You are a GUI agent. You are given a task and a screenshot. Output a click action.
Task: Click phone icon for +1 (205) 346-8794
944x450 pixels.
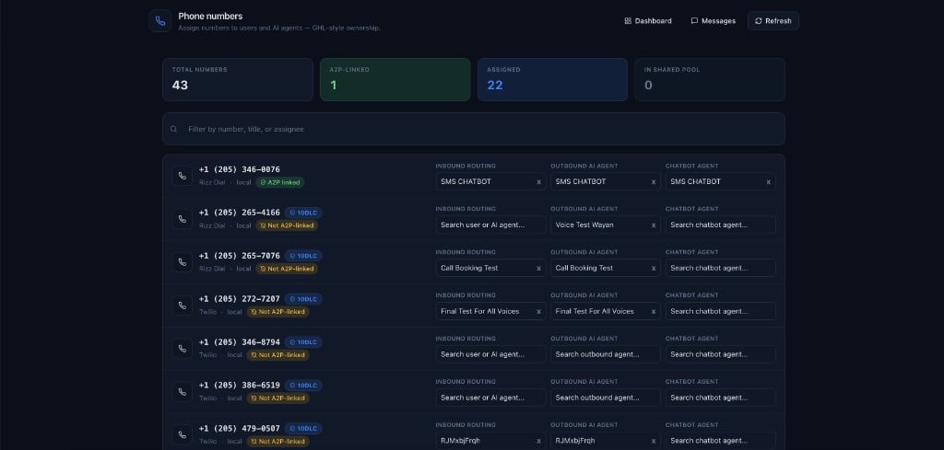(183, 349)
